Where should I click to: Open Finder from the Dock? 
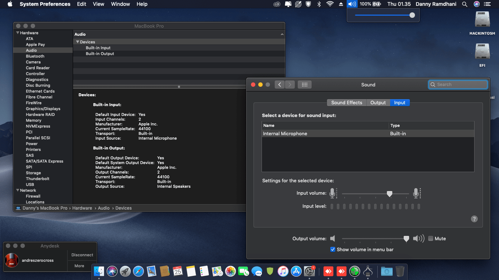(x=99, y=271)
